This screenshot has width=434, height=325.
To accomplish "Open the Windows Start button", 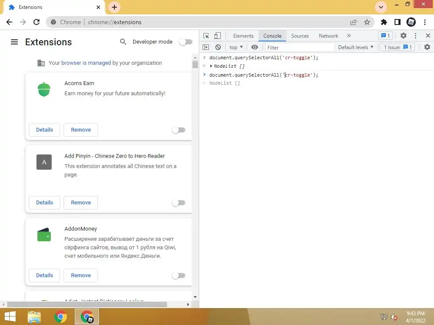I will 10,317.
